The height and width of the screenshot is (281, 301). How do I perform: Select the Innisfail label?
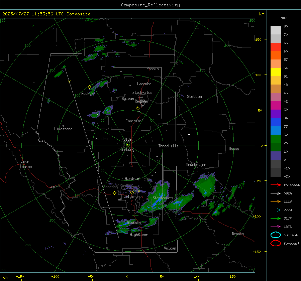[135, 121]
